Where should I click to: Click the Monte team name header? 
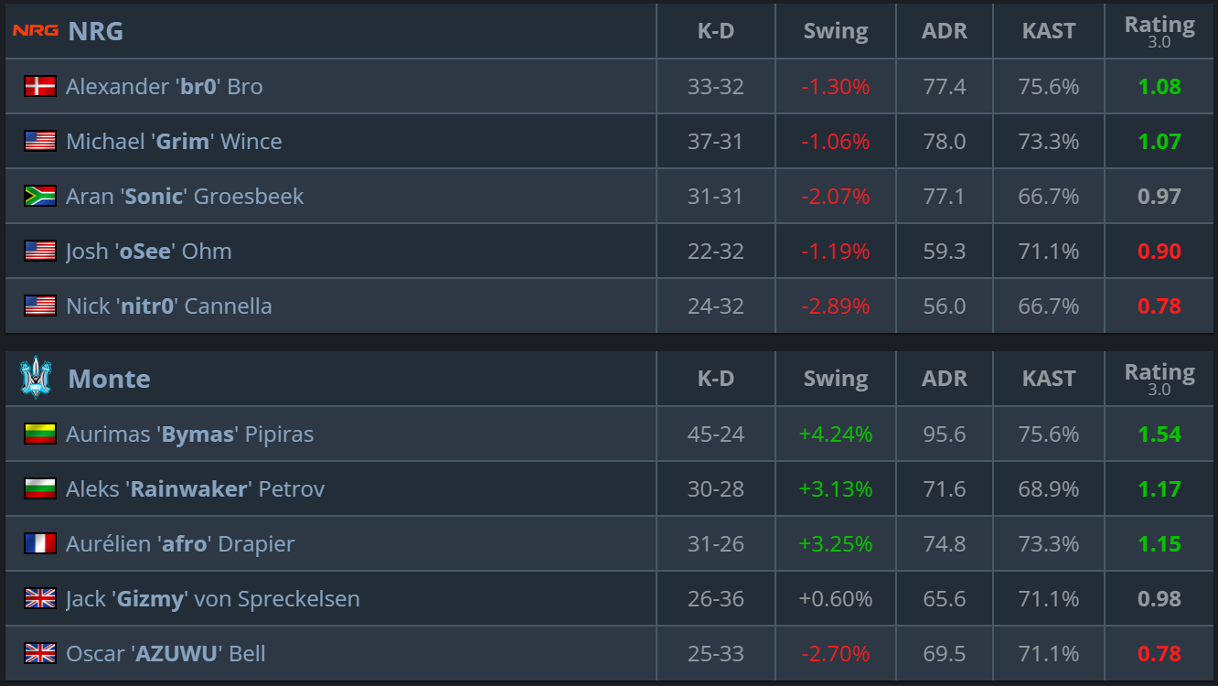pos(109,379)
